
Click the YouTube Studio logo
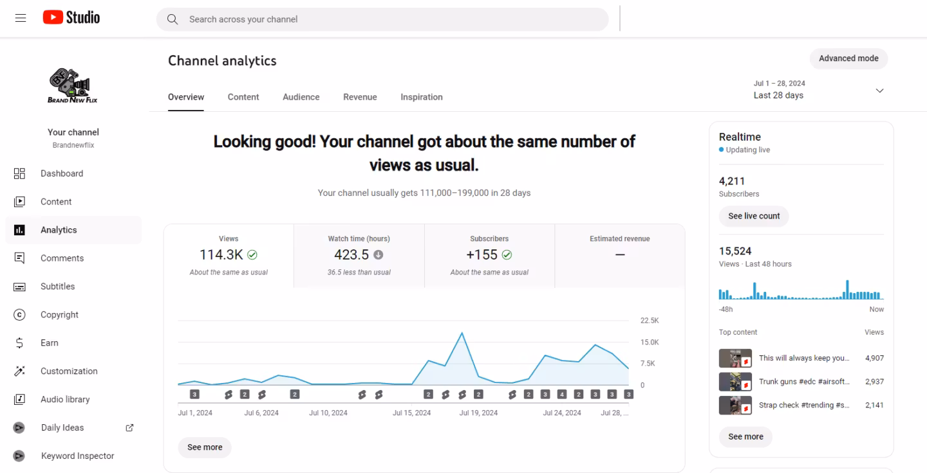pos(71,17)
